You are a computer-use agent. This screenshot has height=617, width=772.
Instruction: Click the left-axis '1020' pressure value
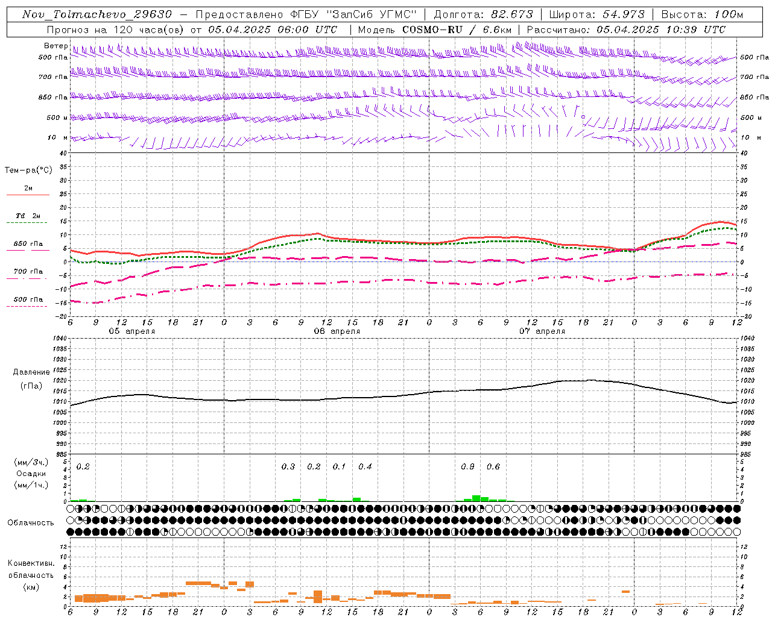[61, 381]
